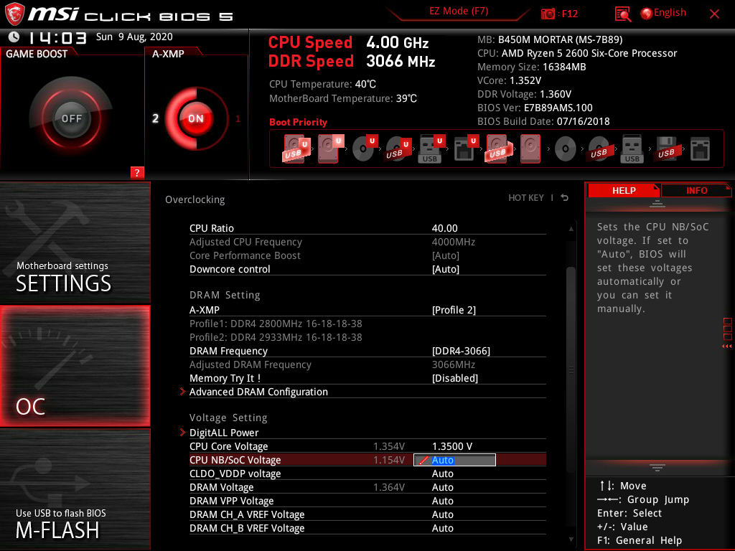The image size is (735, 551).
Task: Select DRAM CH_A VREF Voltage row
Action: pyautogui.click(x=367, y=514)
